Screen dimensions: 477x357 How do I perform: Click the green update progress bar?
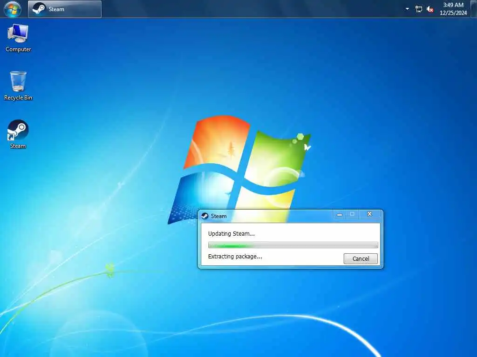click(x=293, y=245)
